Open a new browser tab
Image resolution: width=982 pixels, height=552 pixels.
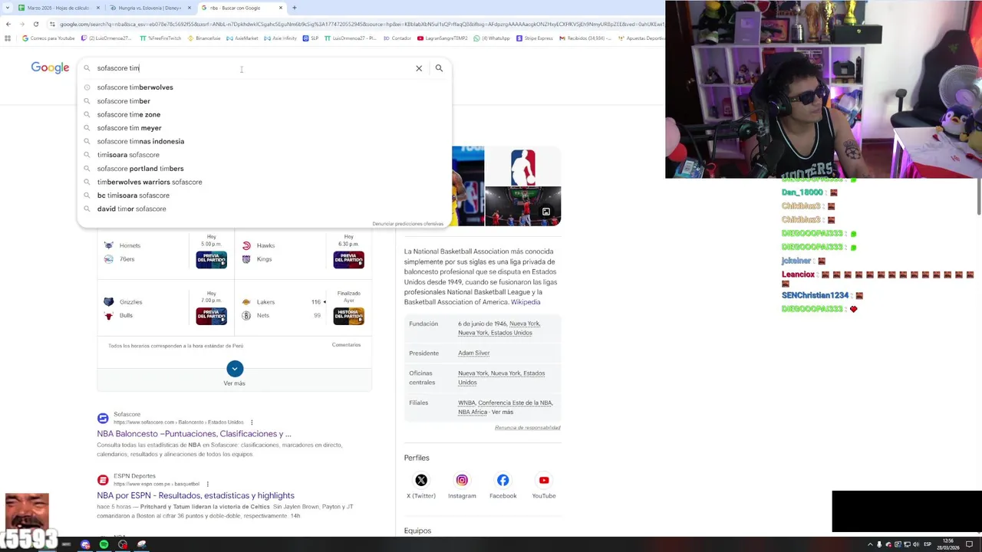click(295, 8)
